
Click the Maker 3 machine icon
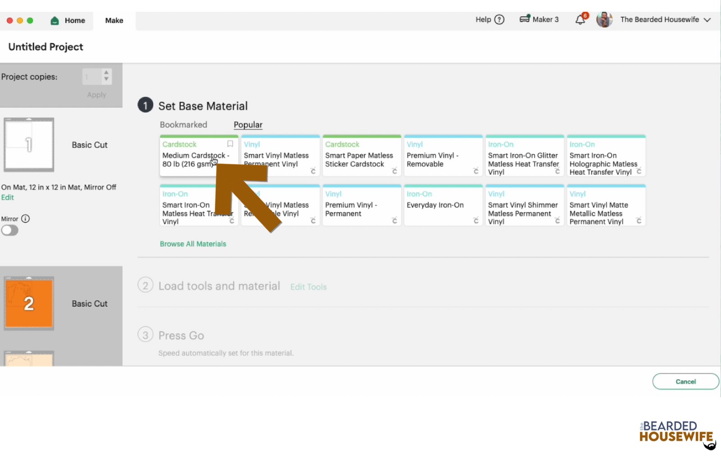(525, 19)
